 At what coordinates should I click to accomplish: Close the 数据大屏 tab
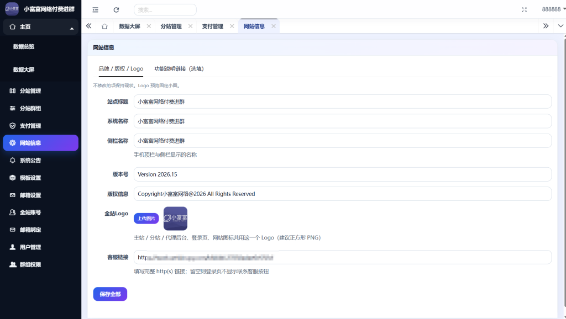pyautogui.click(x=149, y=26)
